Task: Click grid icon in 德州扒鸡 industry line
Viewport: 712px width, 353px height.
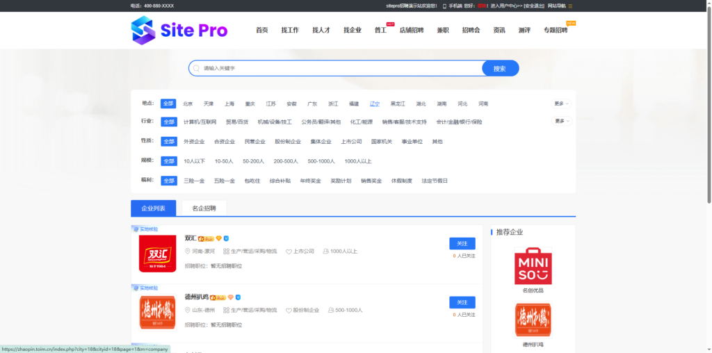Action: [226, 311]
